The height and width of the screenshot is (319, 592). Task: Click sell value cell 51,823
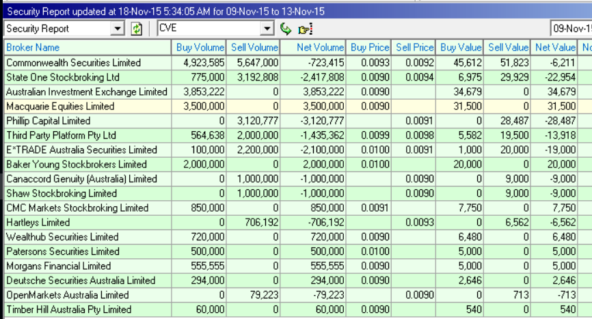(507, 63)
